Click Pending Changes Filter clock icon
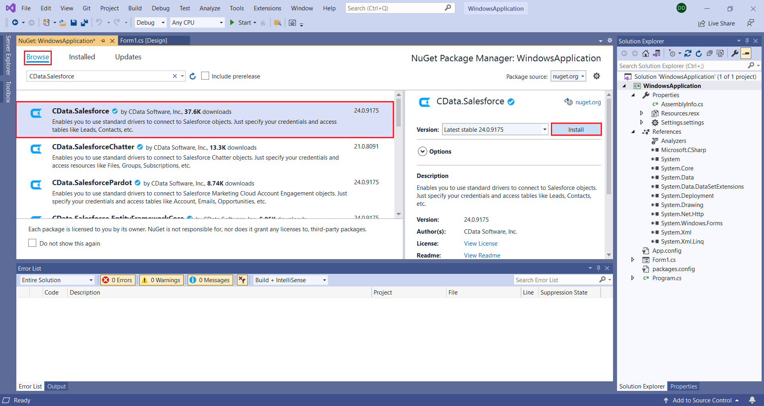This screenshot has height=406, width=764. coord(672,53)
